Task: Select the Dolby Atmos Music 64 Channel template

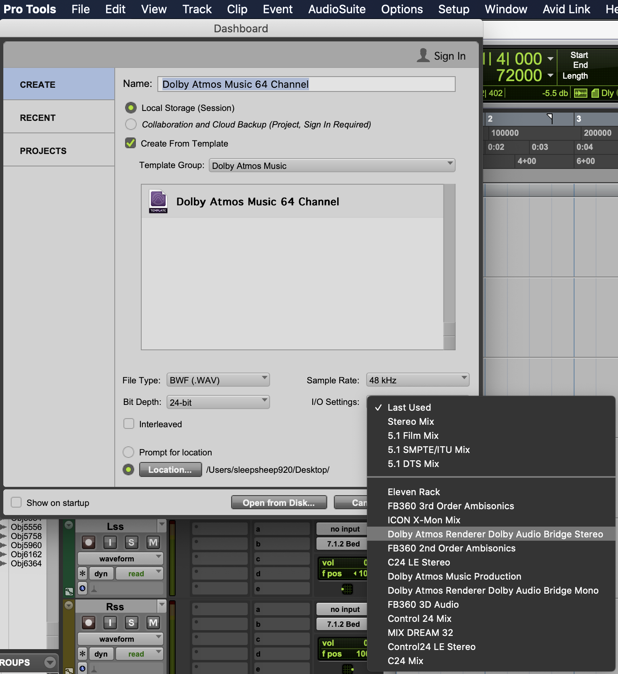Action: [x=292, y=202]
